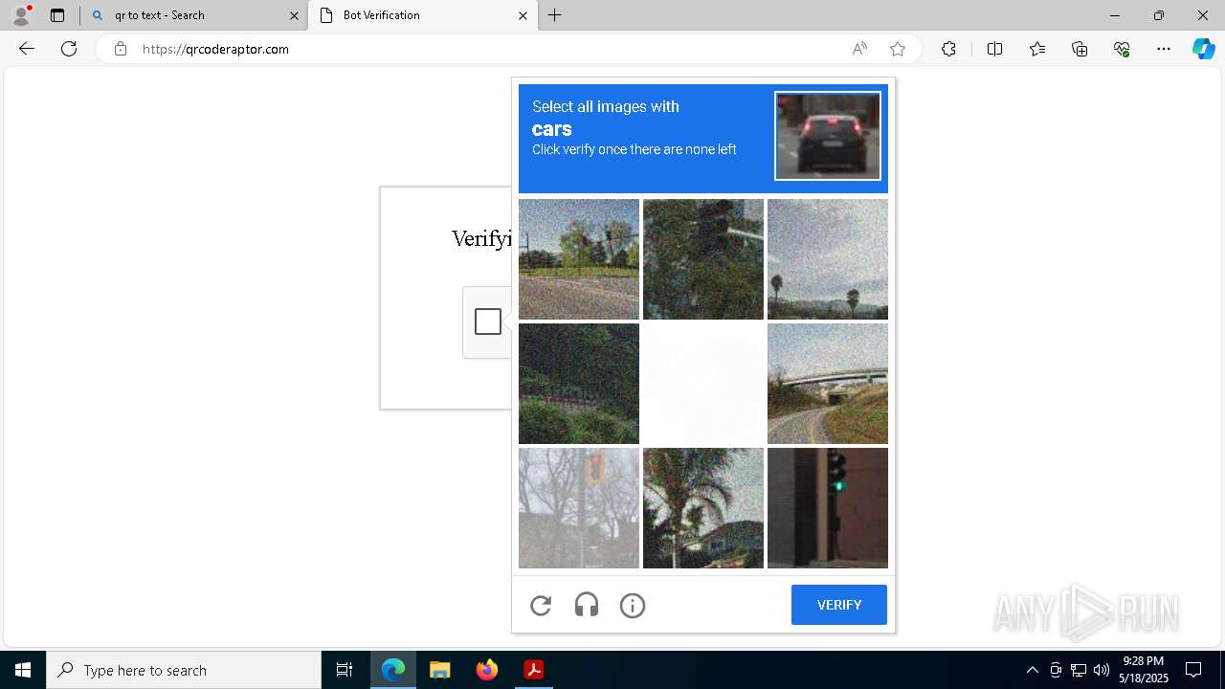This screenshot has height=689, width=1225.
Task: Click the car example image in header
Action: pyautogui.click(x=828, y=136)
